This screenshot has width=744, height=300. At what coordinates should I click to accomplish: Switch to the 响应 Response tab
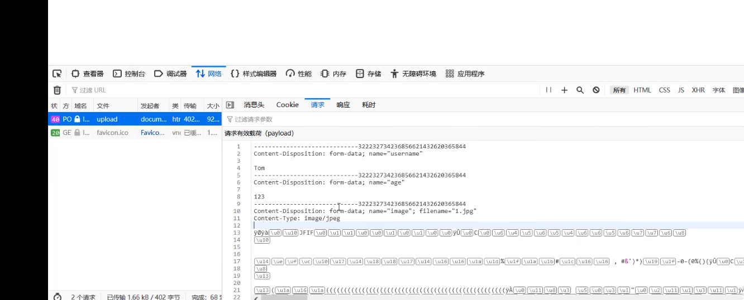coord(343,105)
